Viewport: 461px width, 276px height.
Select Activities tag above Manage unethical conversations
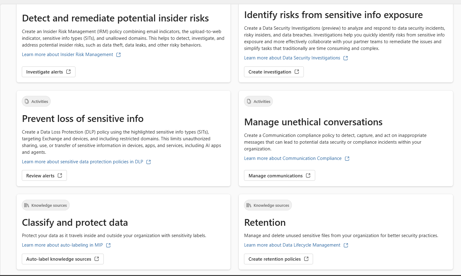pyautogui.click(x=258, y=101)
